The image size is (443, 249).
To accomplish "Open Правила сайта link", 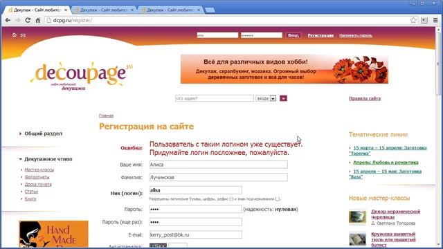I will [365, 98].
